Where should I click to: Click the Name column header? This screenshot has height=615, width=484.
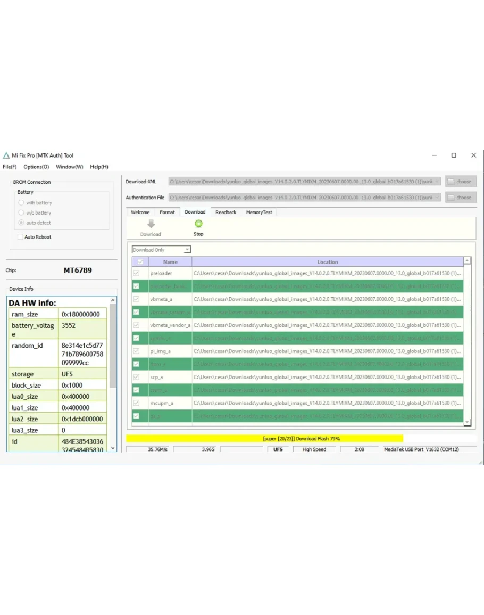(x=170, y=262)
